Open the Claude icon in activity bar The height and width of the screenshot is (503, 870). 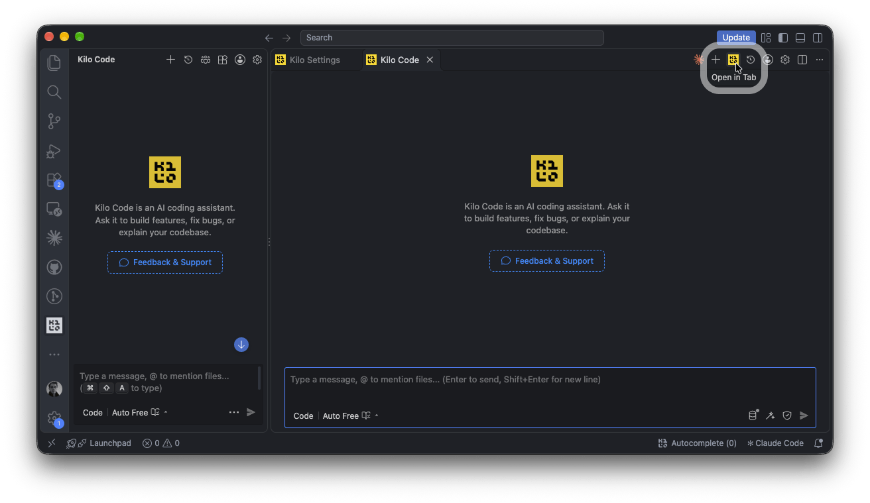click(x=54, y=237)
